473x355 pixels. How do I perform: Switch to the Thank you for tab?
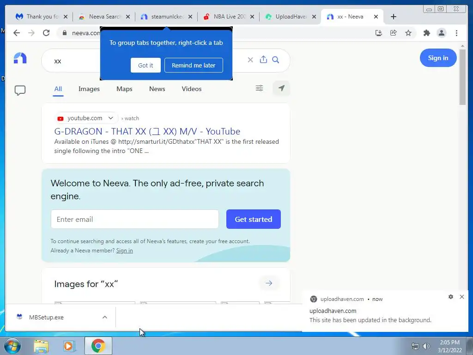(41, 17)
